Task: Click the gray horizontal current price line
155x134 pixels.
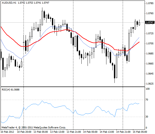Action: click(x=73, y=23)
